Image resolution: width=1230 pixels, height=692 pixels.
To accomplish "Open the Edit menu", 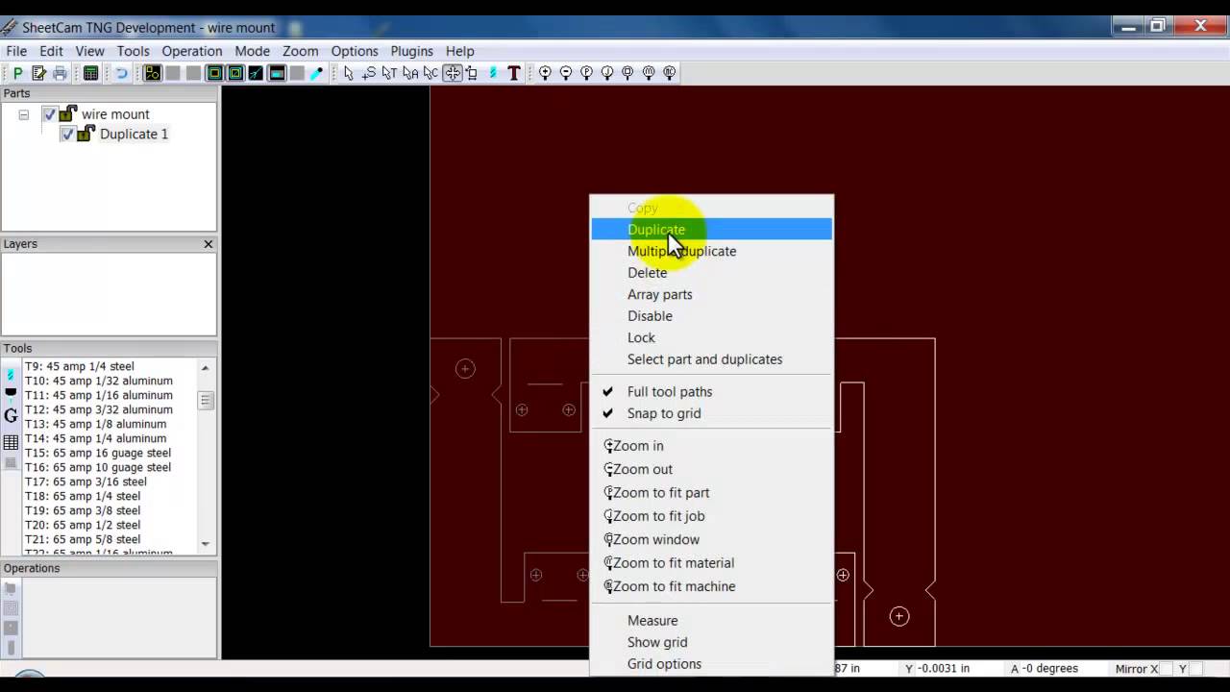I will pyautogui.click(x=51, y=51).
